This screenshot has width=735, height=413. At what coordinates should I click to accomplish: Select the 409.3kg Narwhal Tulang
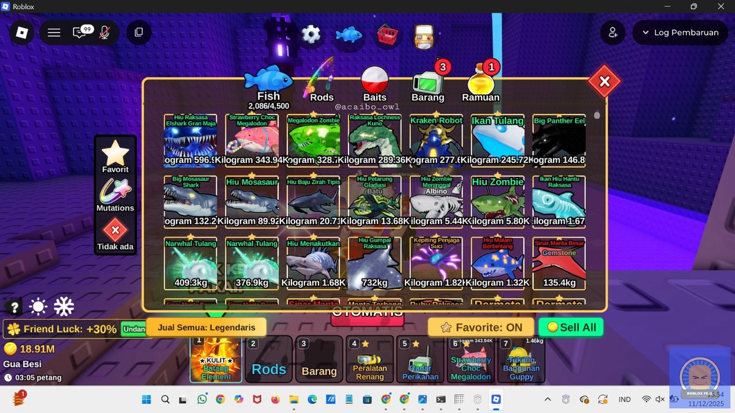(190, 263)
